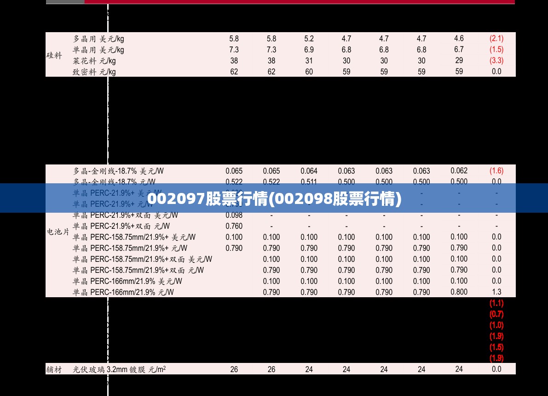Viewport: 548px width, 396px height.
Task: Click row label 多晶-金刚线-18.7% 美元/W
Action: point(118,171)
